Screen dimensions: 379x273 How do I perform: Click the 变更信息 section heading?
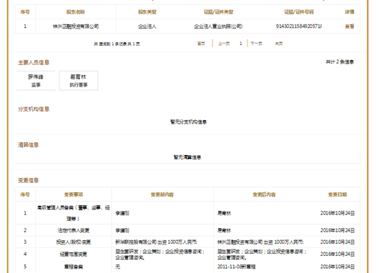[29, 181]
